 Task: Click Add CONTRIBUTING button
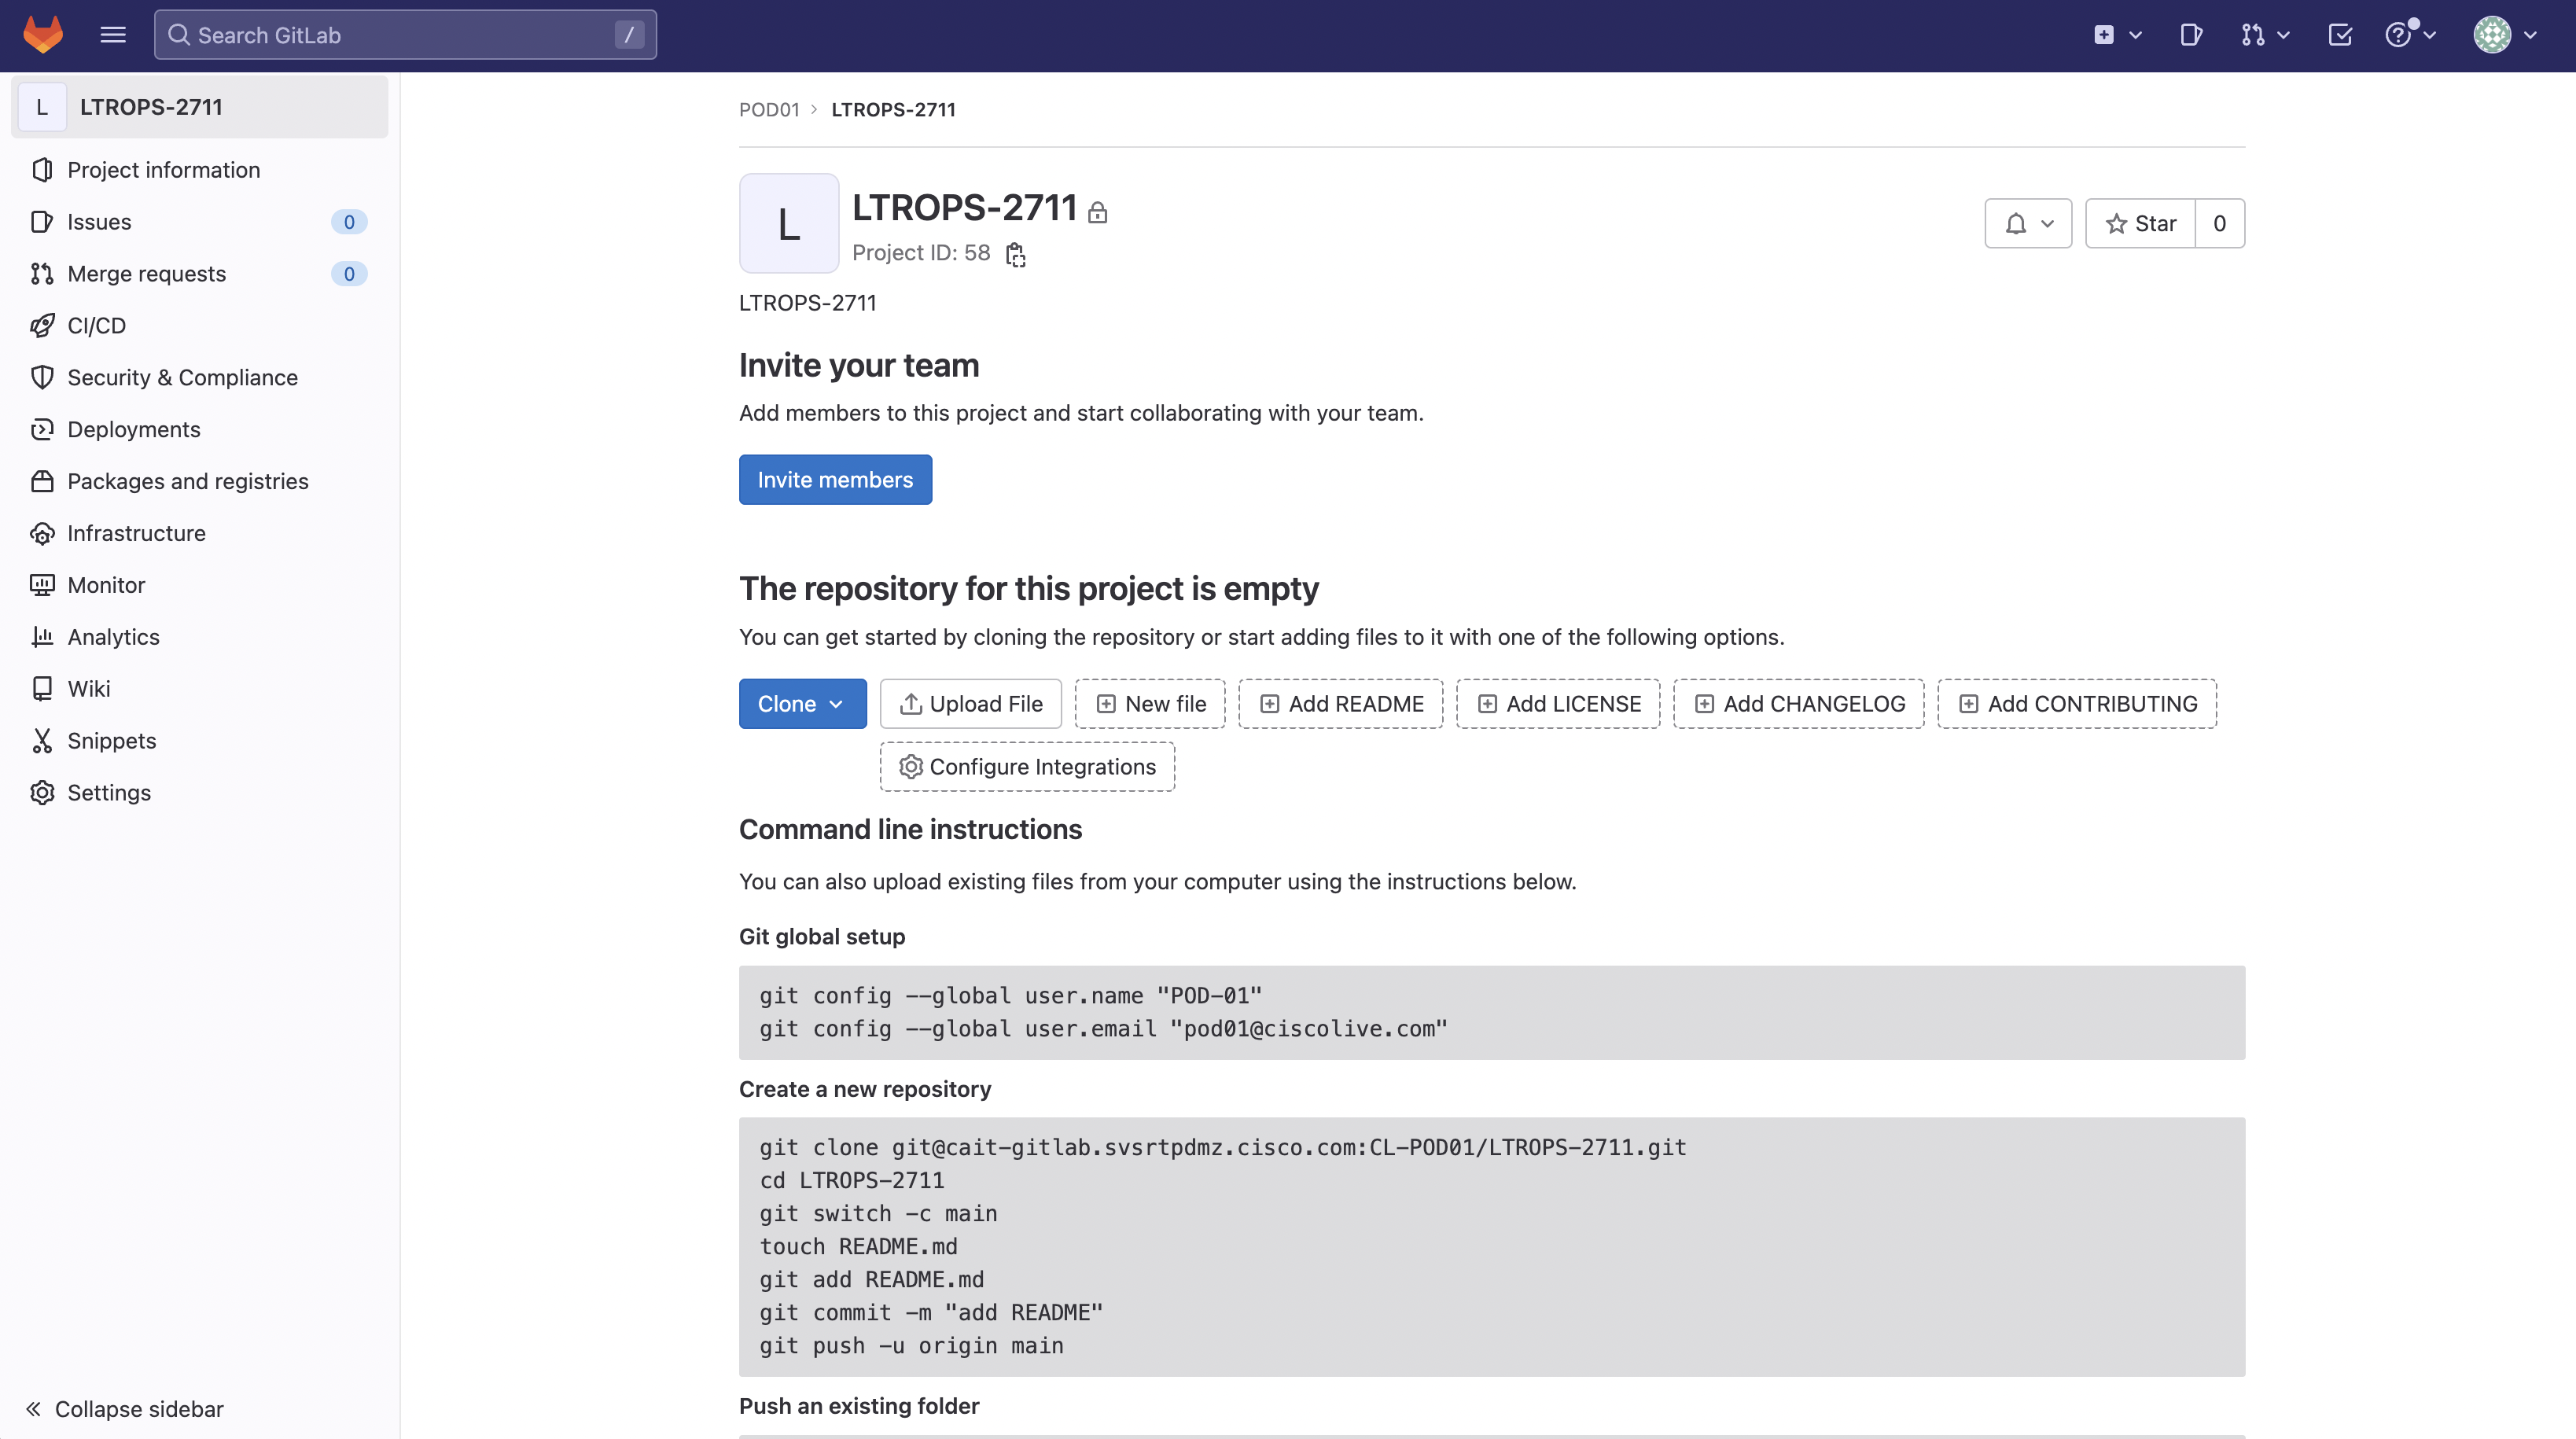2077,704
